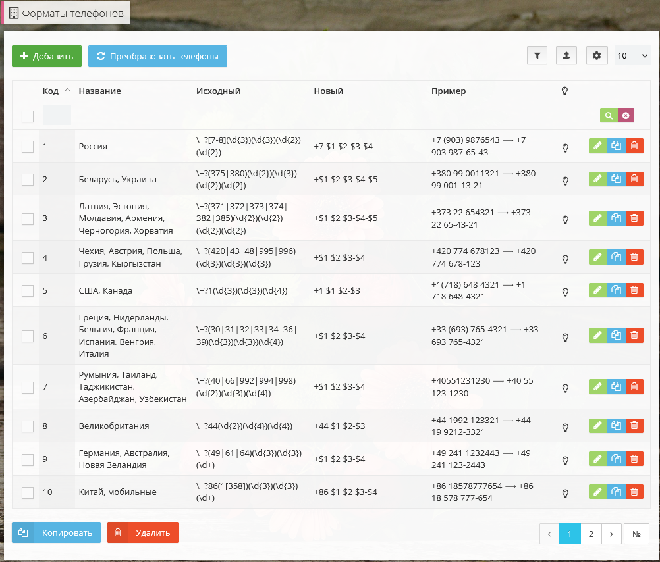Click the filter funnel icon button

(537, 56)
